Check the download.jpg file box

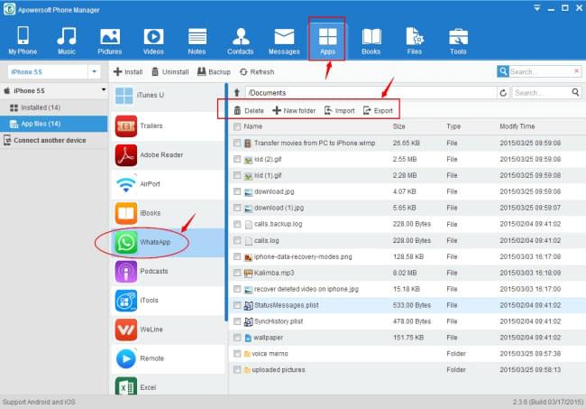click(237, 191)
